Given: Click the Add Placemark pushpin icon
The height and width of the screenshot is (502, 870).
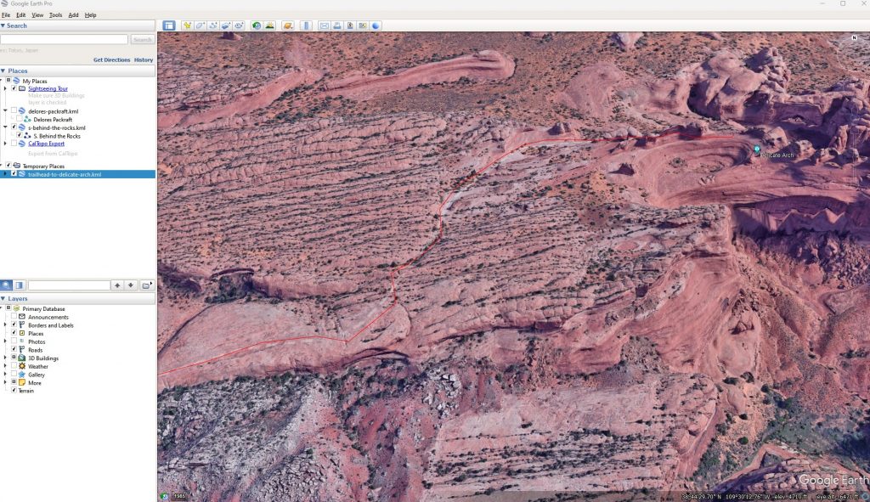Looking at the screenshot, I should click(x=187, y=25).
